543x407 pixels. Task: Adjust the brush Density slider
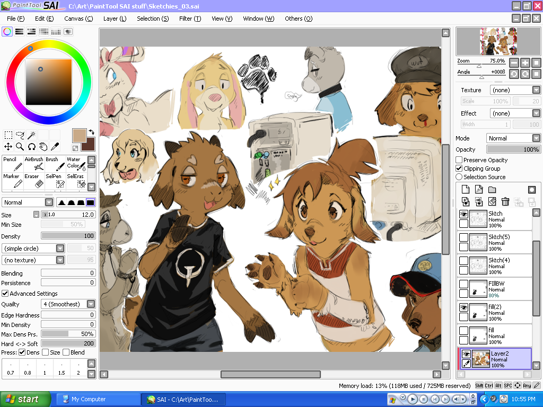(x=68, y=236)
